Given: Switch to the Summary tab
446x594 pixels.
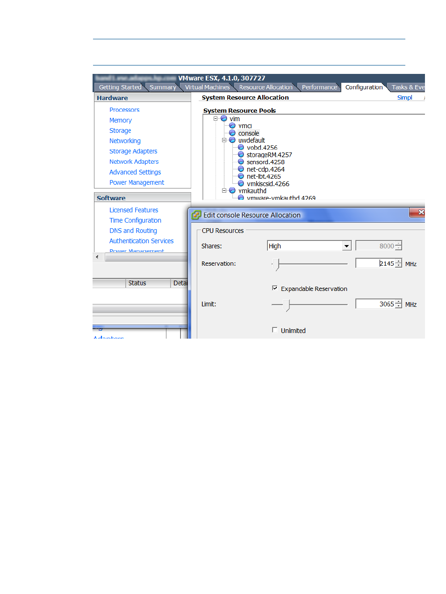Looking at the screenshot, I should (x=163, y=87).
